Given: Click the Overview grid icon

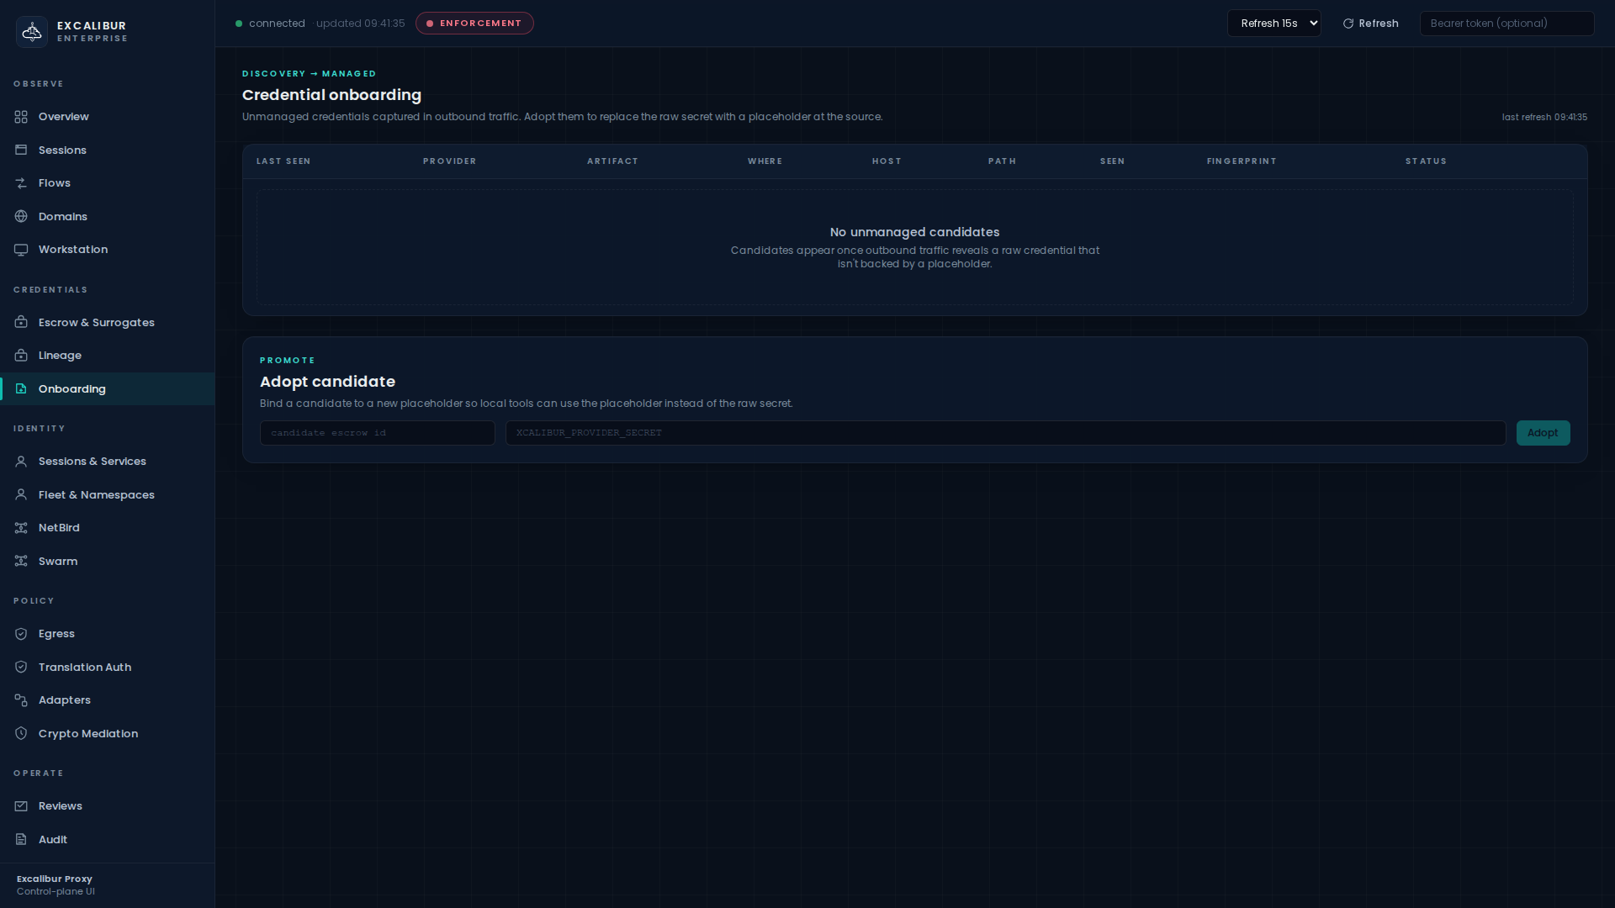Looking at the screenshot, I should (21, 117).
